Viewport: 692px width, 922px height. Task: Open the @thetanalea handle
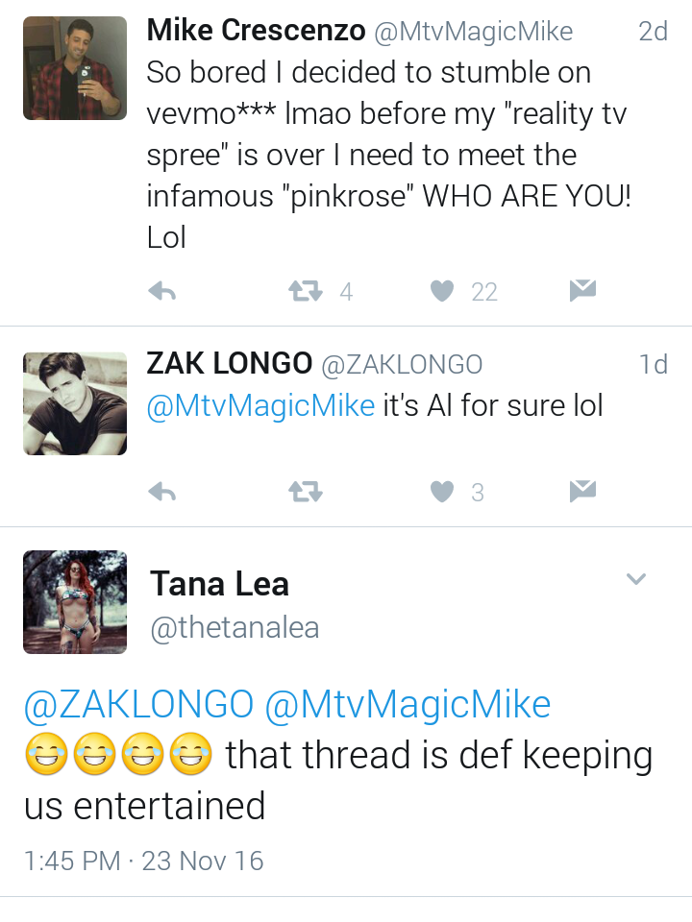[235, 627]
